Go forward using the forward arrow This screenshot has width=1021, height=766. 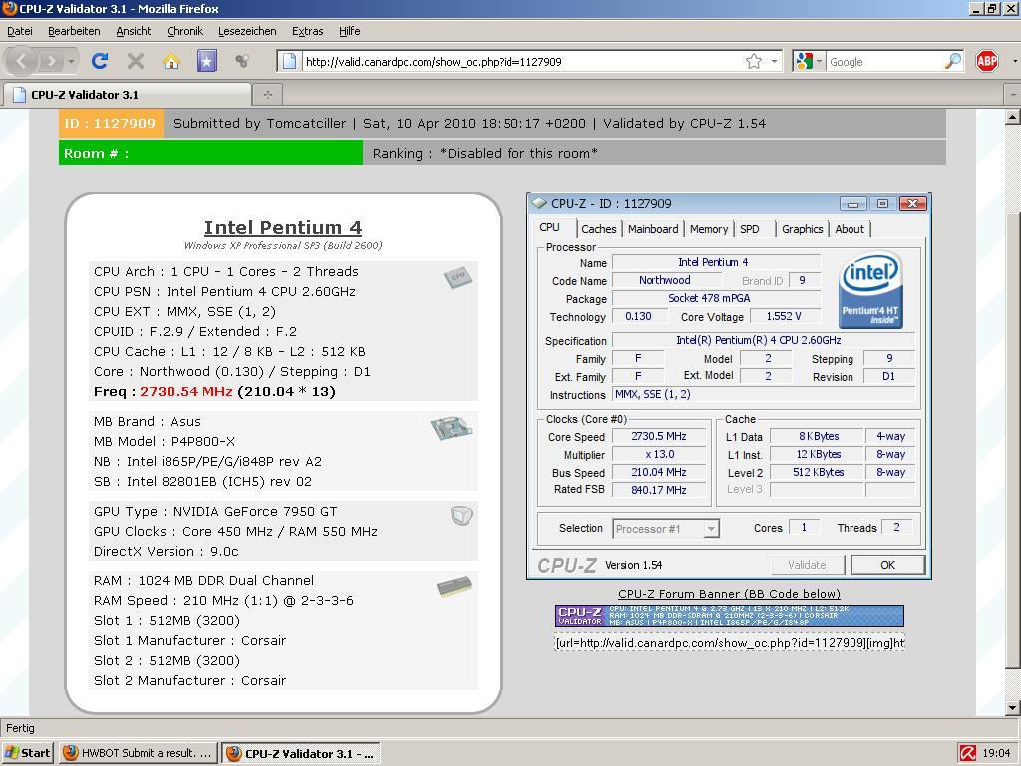51,61
